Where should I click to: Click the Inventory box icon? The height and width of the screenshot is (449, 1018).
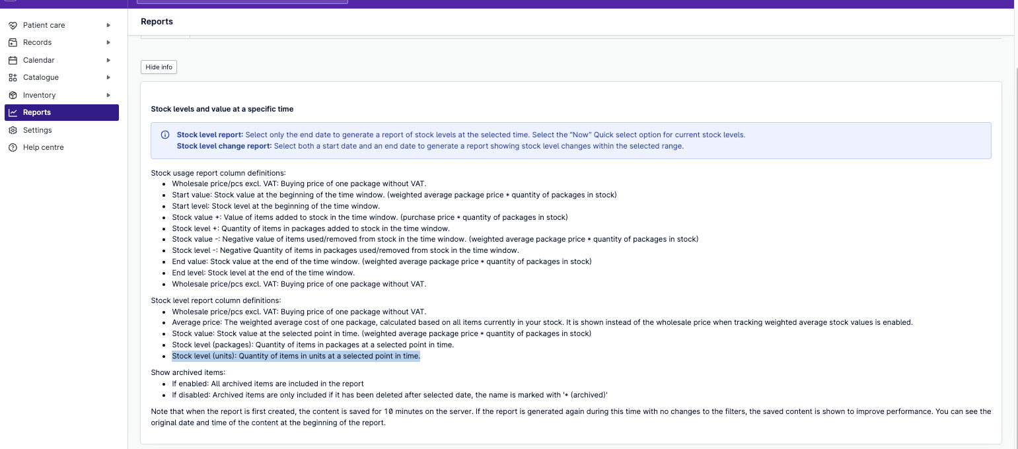13,95
